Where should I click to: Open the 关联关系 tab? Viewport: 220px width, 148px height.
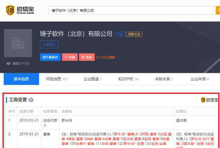164,79
